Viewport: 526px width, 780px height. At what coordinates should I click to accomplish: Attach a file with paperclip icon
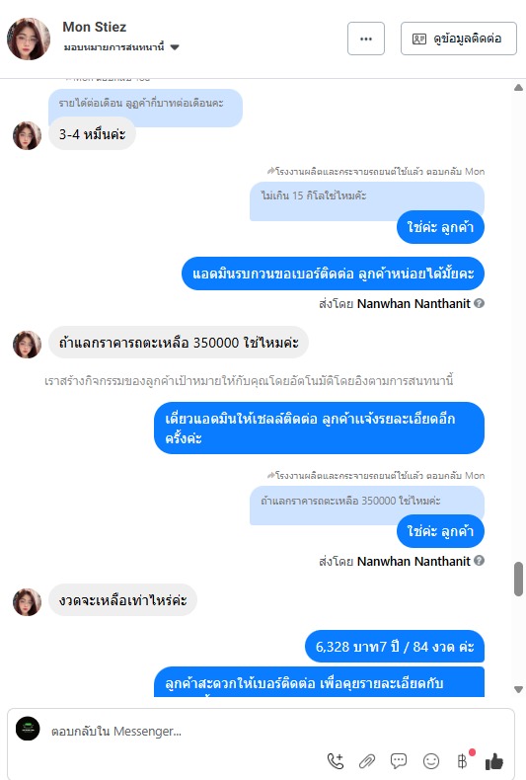[x=367, y=760]
